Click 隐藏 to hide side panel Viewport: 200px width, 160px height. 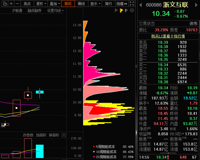(x=122, y=4)
